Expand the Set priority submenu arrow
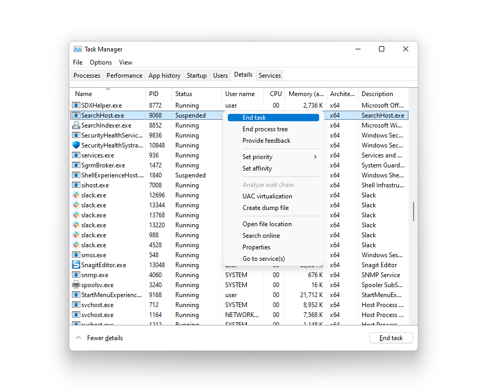485x390 pixels. (x=315, y=157)
